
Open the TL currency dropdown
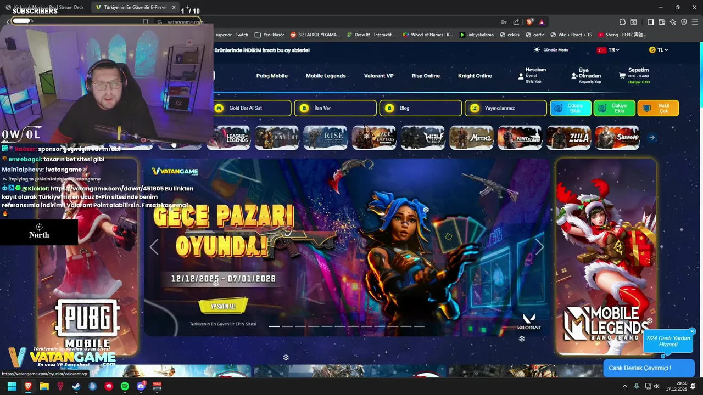coord(659,50)
